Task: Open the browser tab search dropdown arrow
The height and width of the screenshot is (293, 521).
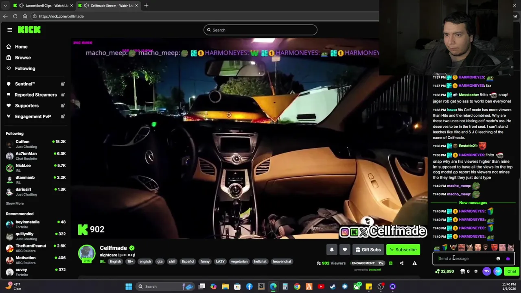Action: pyautogui.click(x=5, y=5)
